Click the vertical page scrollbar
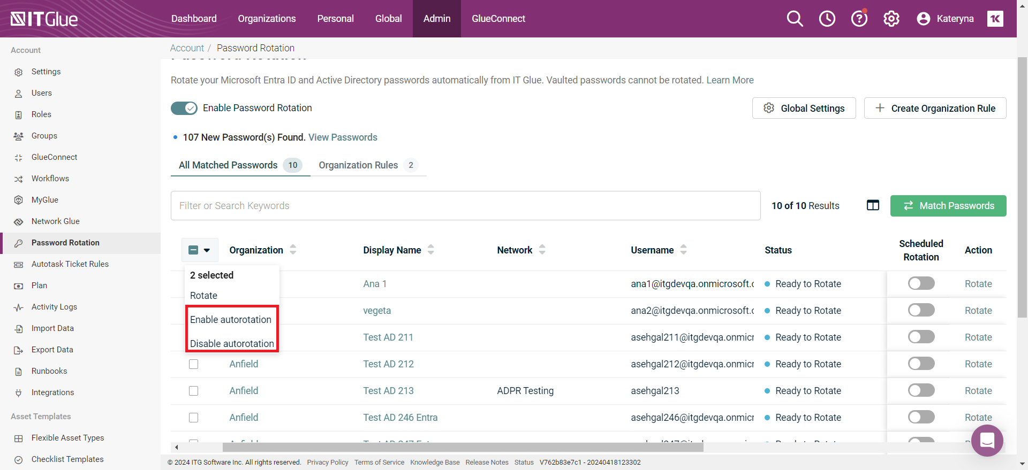 point(1022,187)
